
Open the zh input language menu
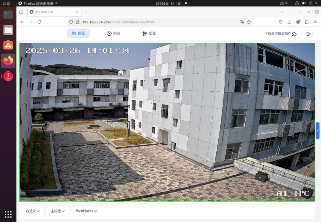284,3
